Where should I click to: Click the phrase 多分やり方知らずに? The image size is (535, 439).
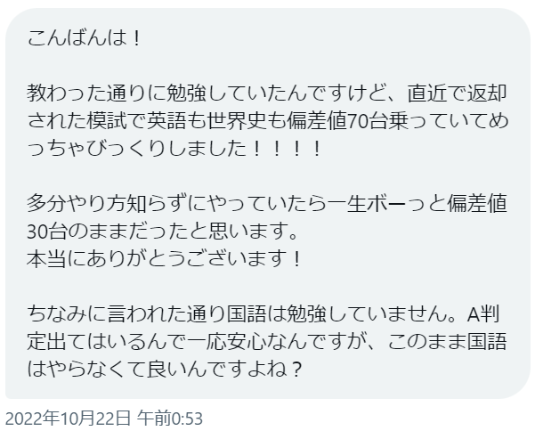[117, 203]
